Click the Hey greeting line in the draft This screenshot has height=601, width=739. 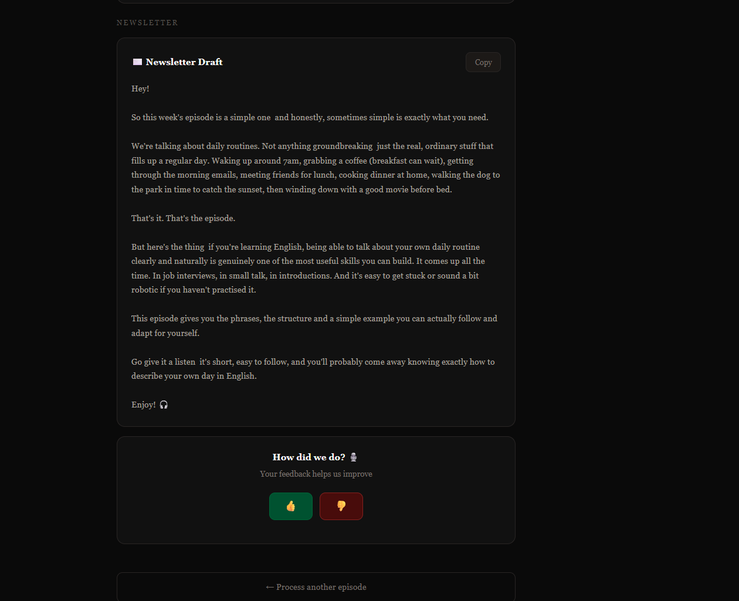(x=140, y=89)
